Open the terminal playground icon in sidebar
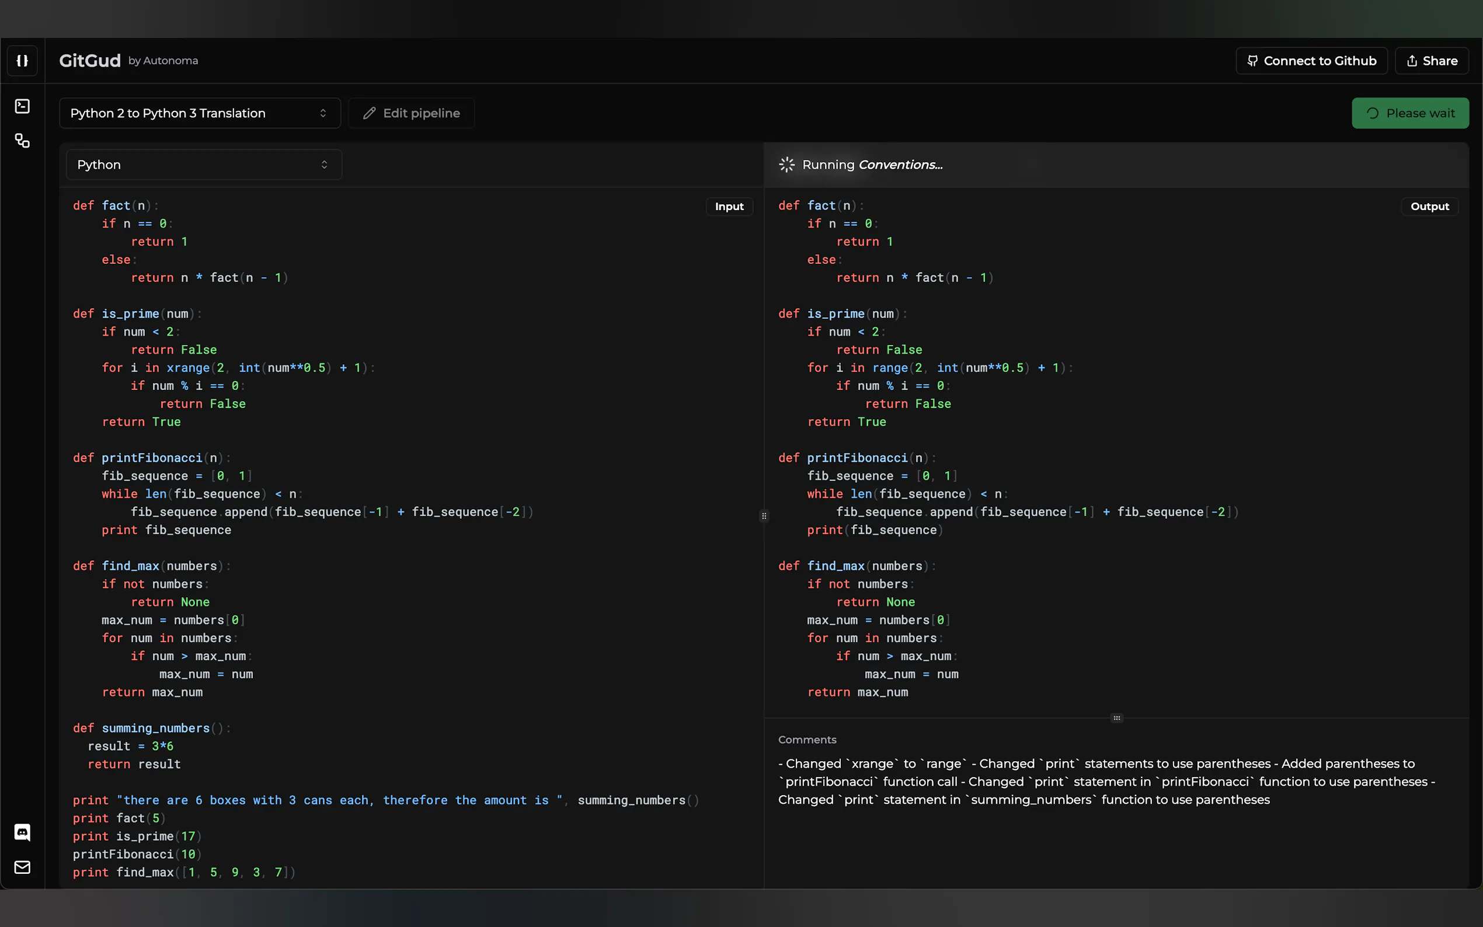Image resolution: width=1483 pixels, height=927 pixels. pyautogui.click(x=22, y=106)
